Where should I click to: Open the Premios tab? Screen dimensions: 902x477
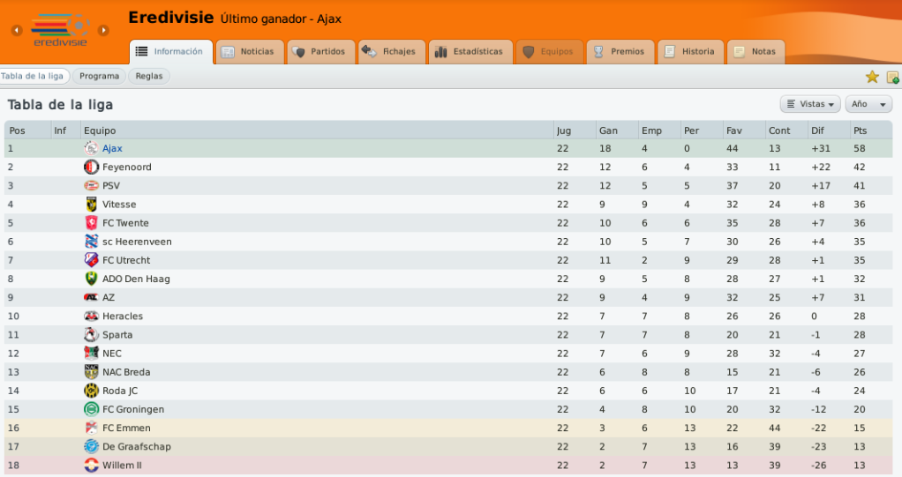[x=620, y=52]
